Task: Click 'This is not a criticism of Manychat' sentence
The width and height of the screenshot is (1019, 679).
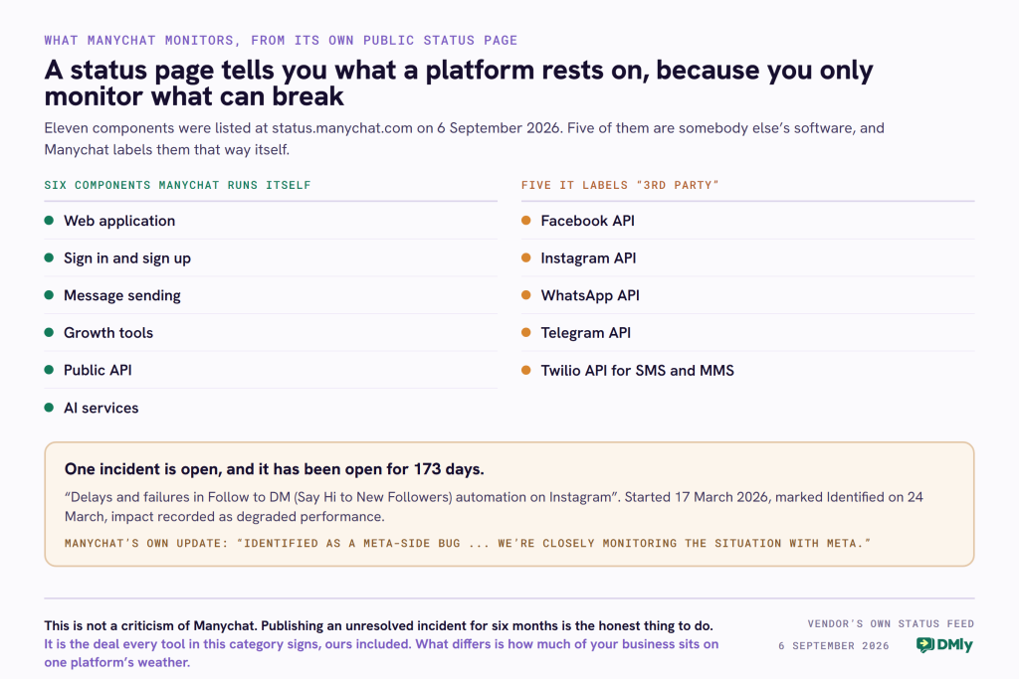Action: pyautogui.click(x=379, y=625)
